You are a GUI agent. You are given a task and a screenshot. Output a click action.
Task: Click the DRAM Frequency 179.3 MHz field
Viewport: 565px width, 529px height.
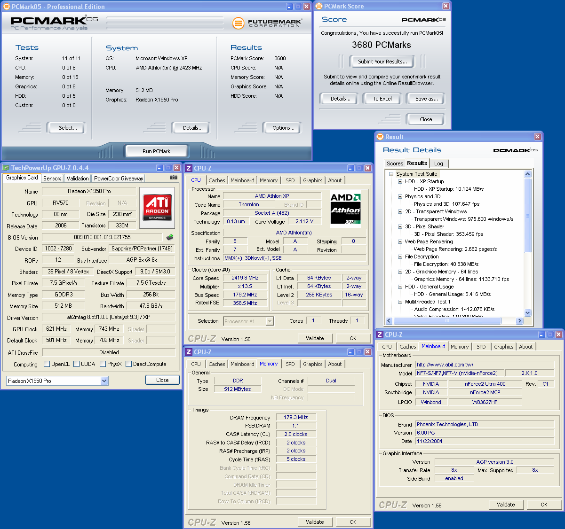tap(295, 417)
